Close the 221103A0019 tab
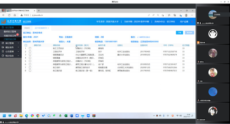 tap(48, 28)
